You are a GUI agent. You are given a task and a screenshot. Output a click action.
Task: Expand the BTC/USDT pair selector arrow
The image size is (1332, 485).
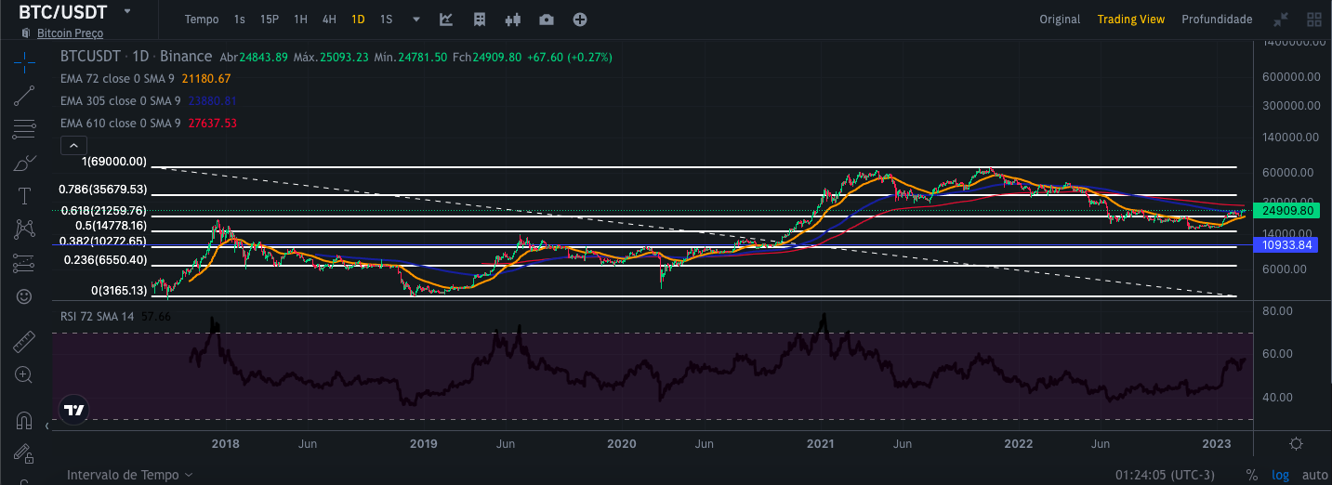pyautogui.click(x=126, y=12)
